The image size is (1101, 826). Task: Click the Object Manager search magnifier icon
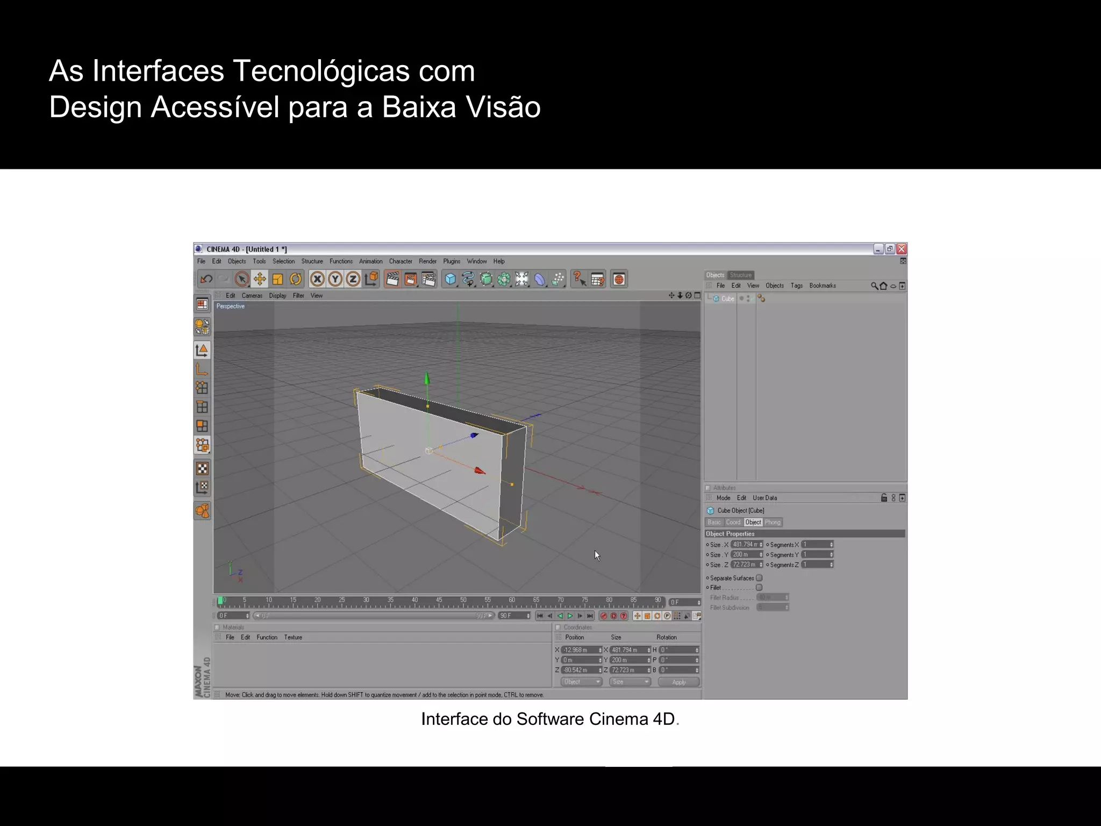(874, 286)
